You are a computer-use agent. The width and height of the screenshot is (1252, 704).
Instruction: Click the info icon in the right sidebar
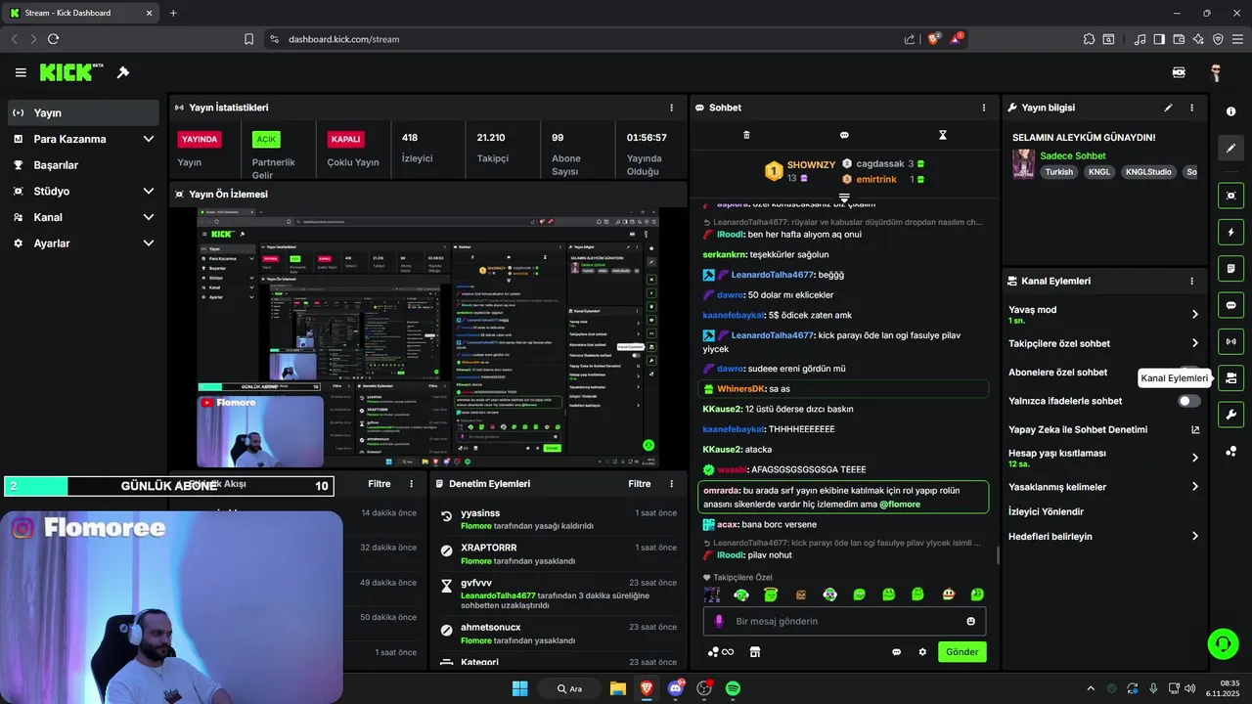coord(1231,111)
